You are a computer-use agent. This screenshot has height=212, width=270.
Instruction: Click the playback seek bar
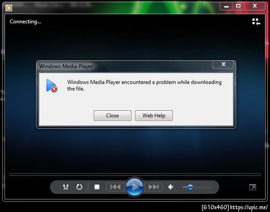135,175
